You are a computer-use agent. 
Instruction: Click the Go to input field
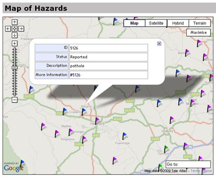pos(188,164)
